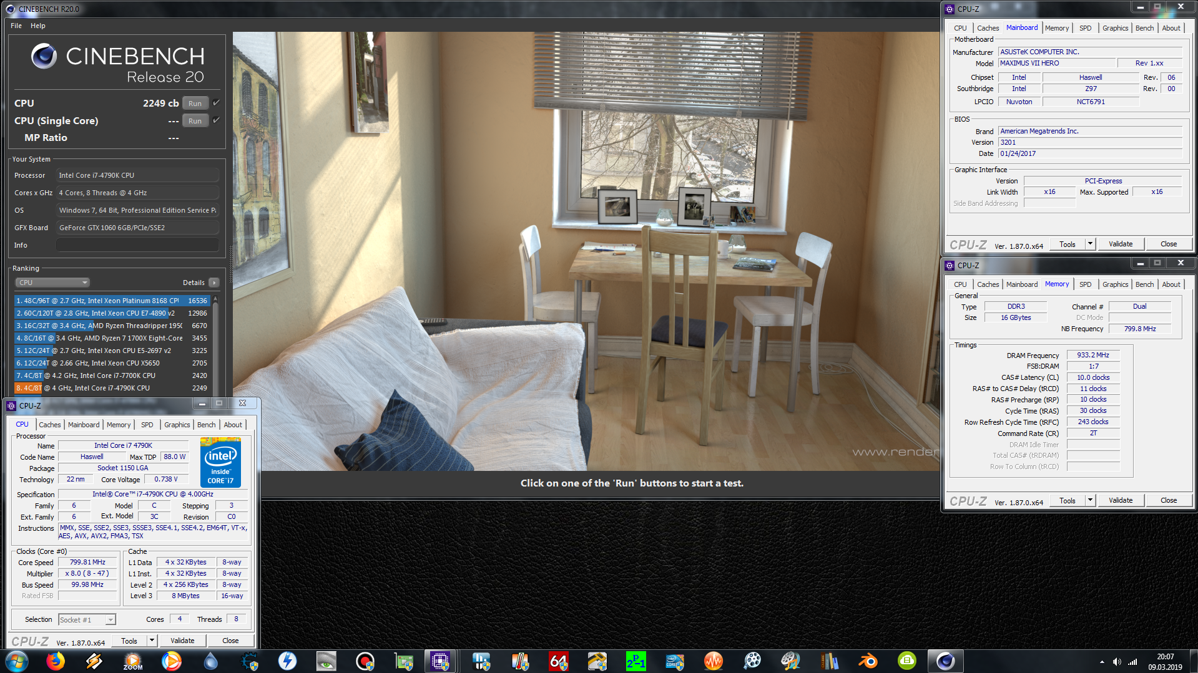
Task: Select ranking row Intel Core i7-4790K 2249
Action: coord(112,388)
